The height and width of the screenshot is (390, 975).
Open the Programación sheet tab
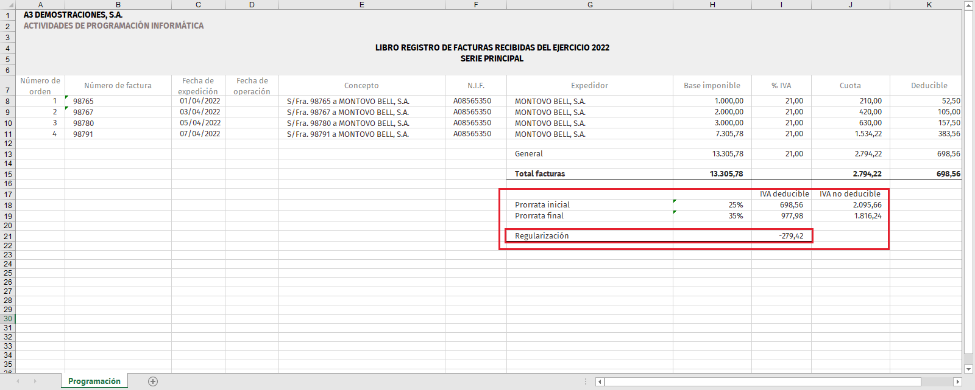[94, 381]
